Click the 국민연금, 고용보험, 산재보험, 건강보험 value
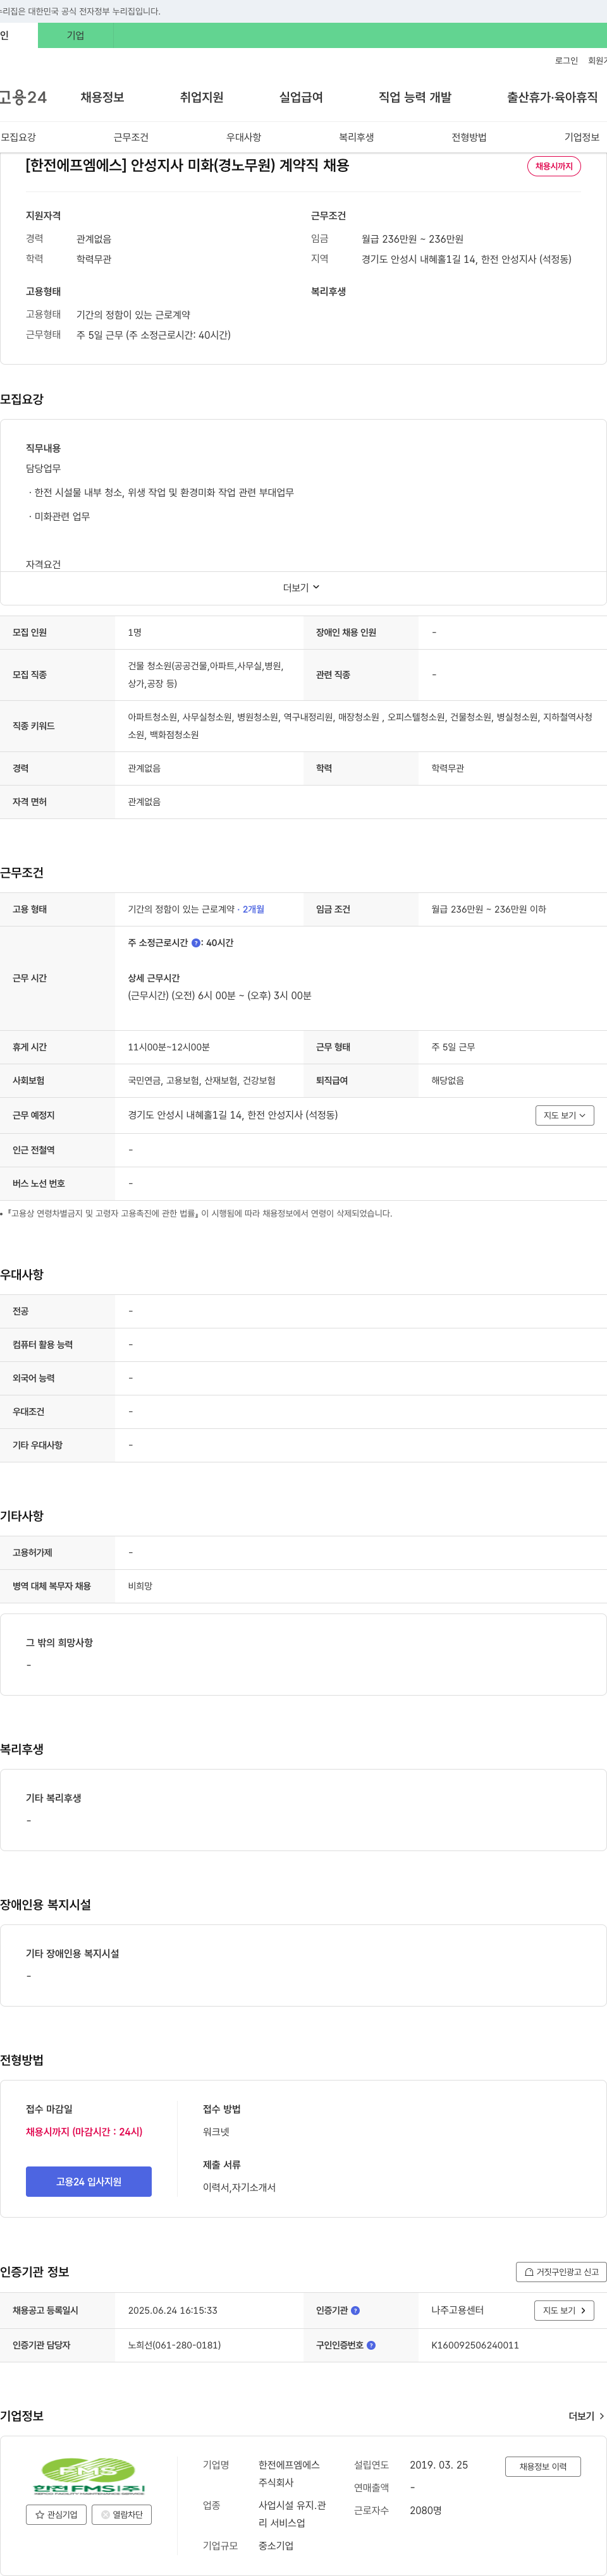 [x=201, y=1080]
